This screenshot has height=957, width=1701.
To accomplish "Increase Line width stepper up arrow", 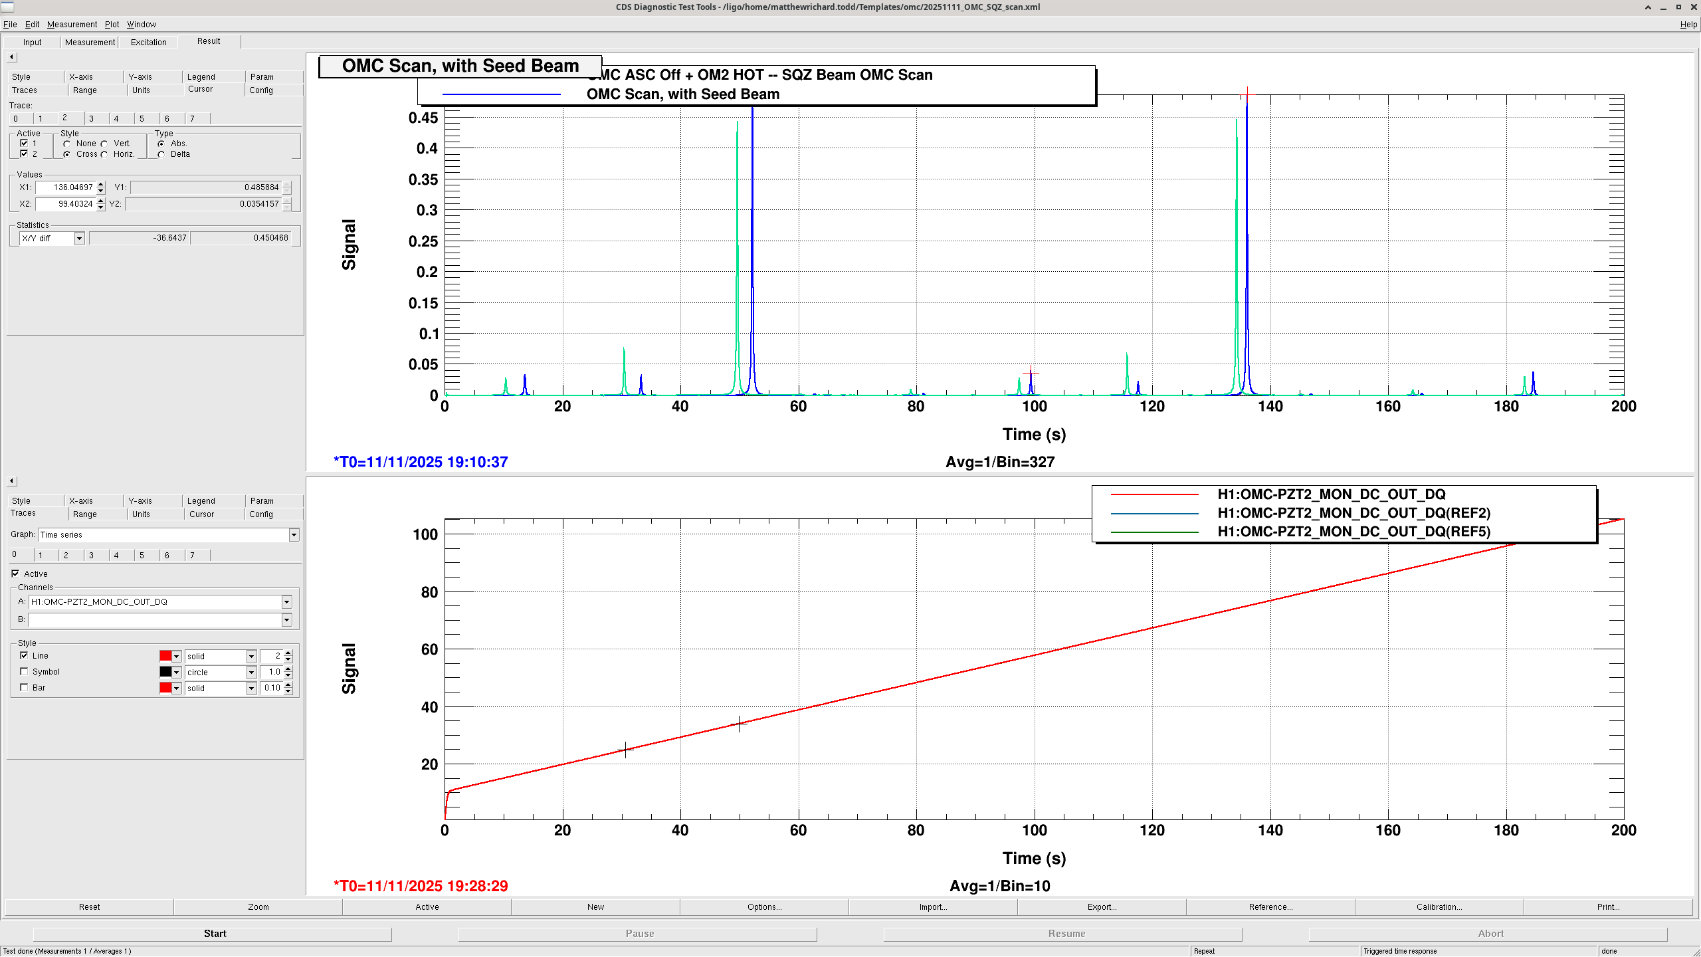I will (288, 653).
